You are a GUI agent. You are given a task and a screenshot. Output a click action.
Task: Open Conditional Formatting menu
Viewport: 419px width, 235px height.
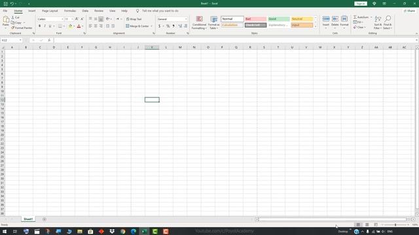(199, 23)
